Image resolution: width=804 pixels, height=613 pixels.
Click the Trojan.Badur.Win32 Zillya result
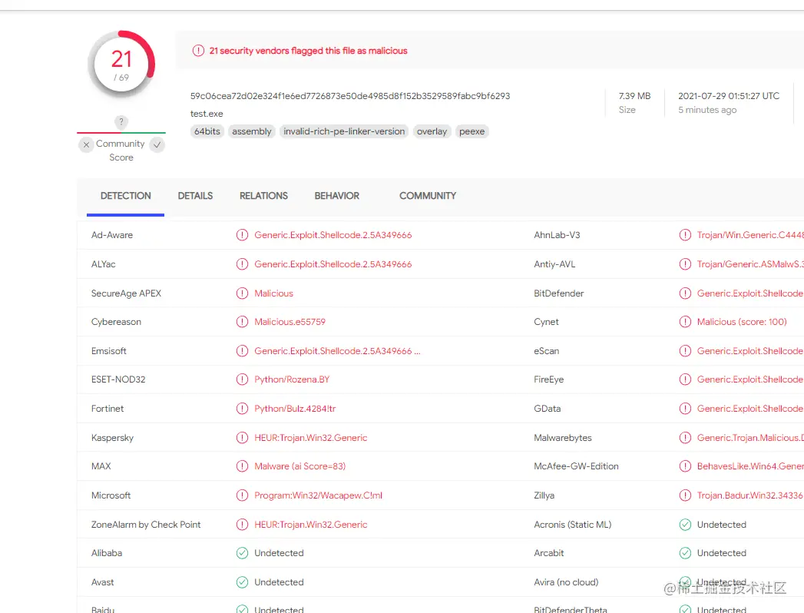750,495
